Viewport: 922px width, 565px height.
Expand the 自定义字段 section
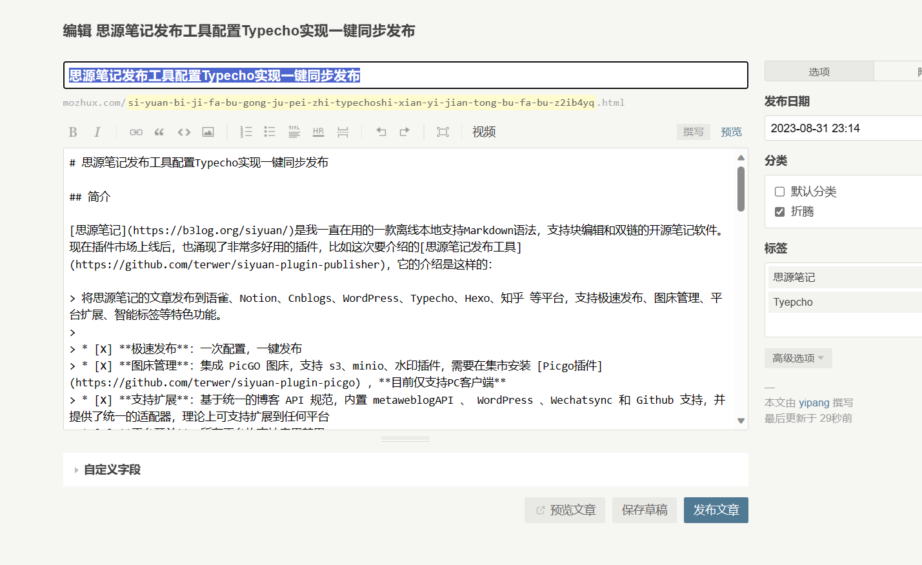107,470
